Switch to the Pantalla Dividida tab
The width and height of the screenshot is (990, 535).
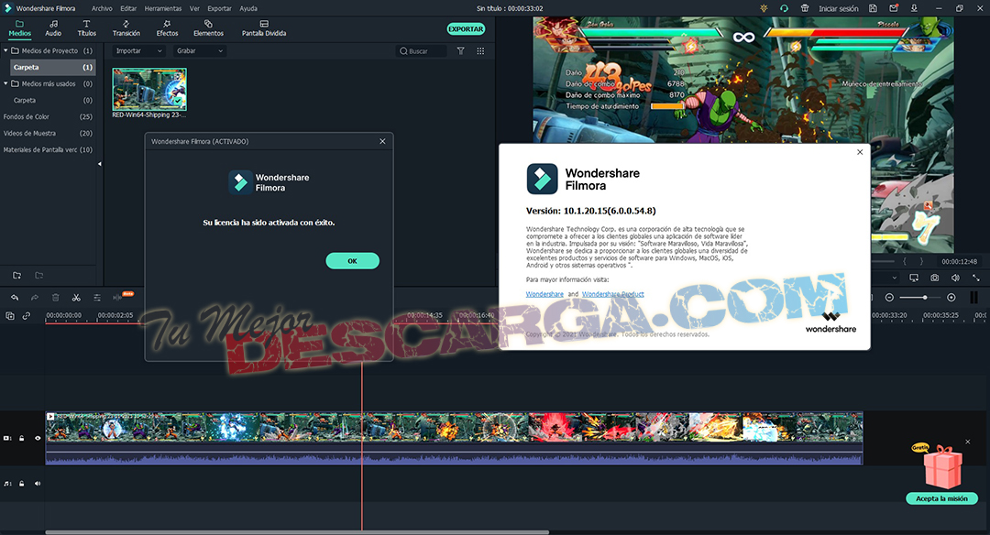264,28
